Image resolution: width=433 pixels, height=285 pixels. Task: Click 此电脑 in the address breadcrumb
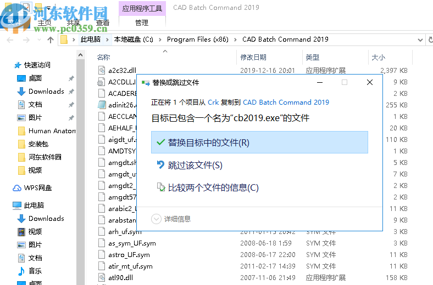(x=91, y=39)
